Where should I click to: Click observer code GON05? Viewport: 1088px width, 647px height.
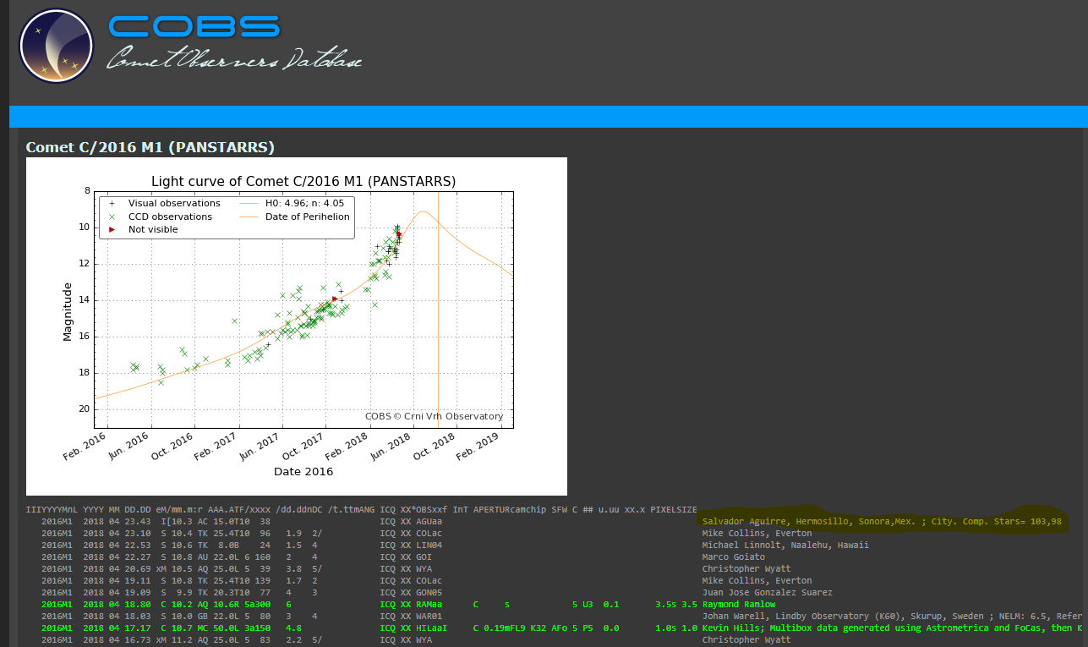click(429, 593)
